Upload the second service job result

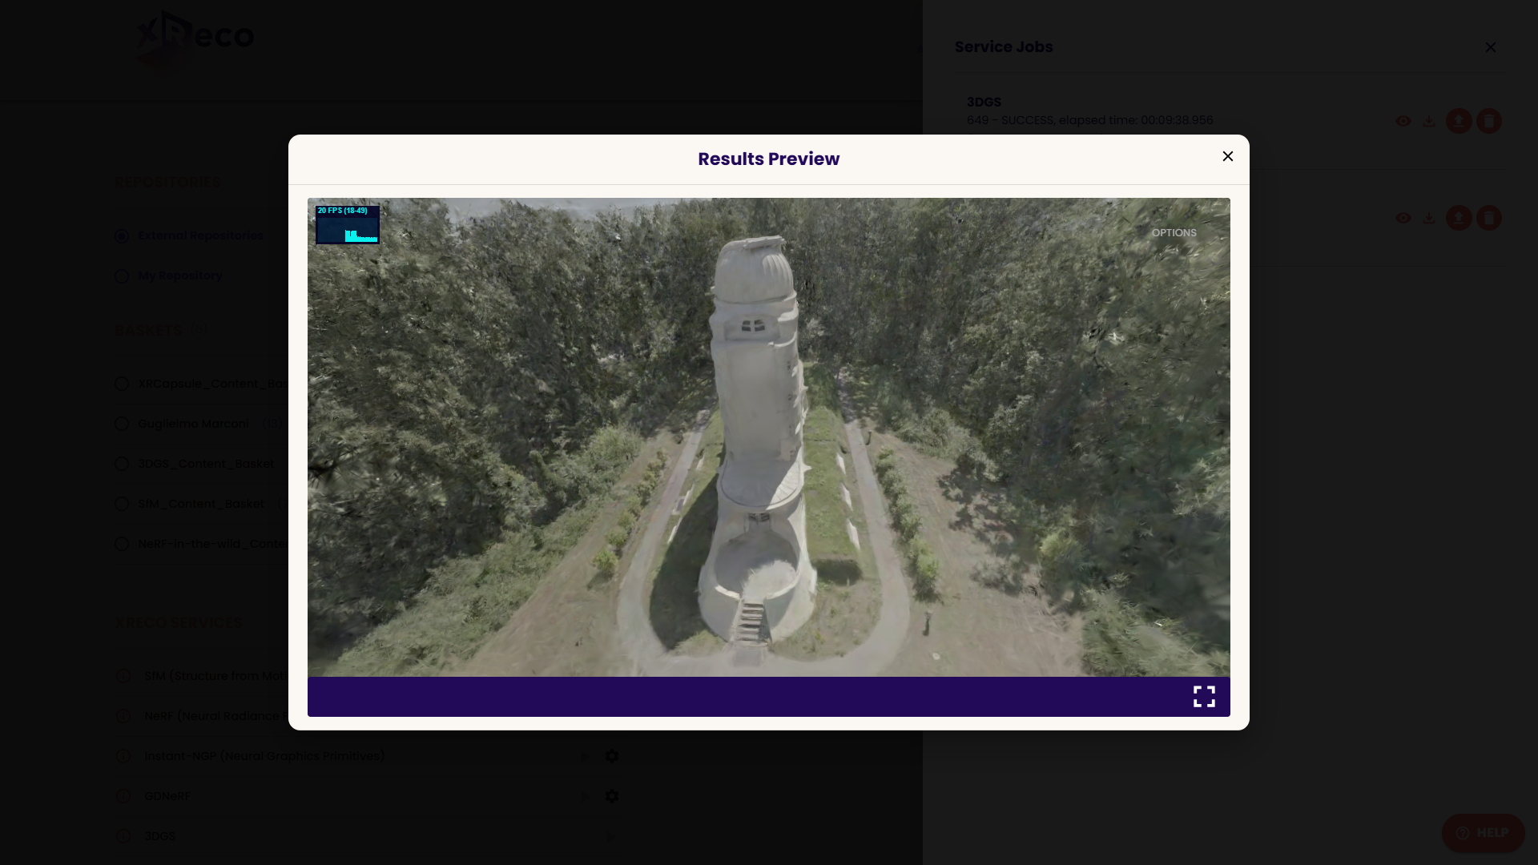pyautogui.click(x=1459, y=218)
